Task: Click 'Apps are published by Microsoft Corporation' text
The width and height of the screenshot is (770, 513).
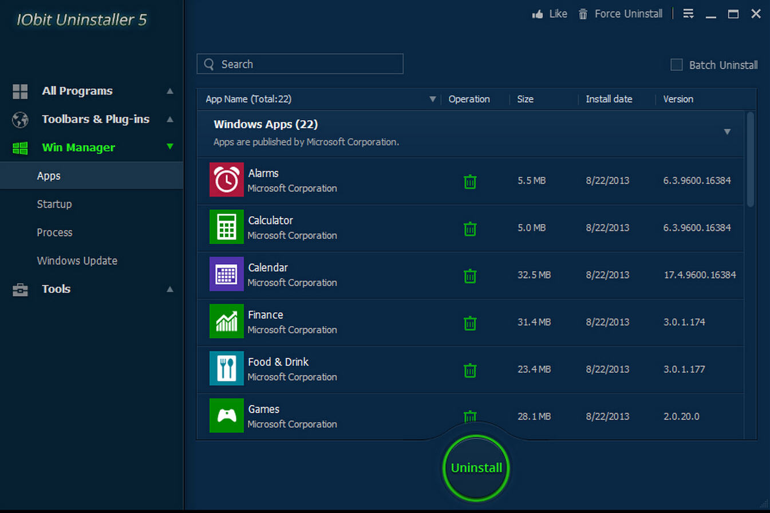Action: click(x=306, y=142)
